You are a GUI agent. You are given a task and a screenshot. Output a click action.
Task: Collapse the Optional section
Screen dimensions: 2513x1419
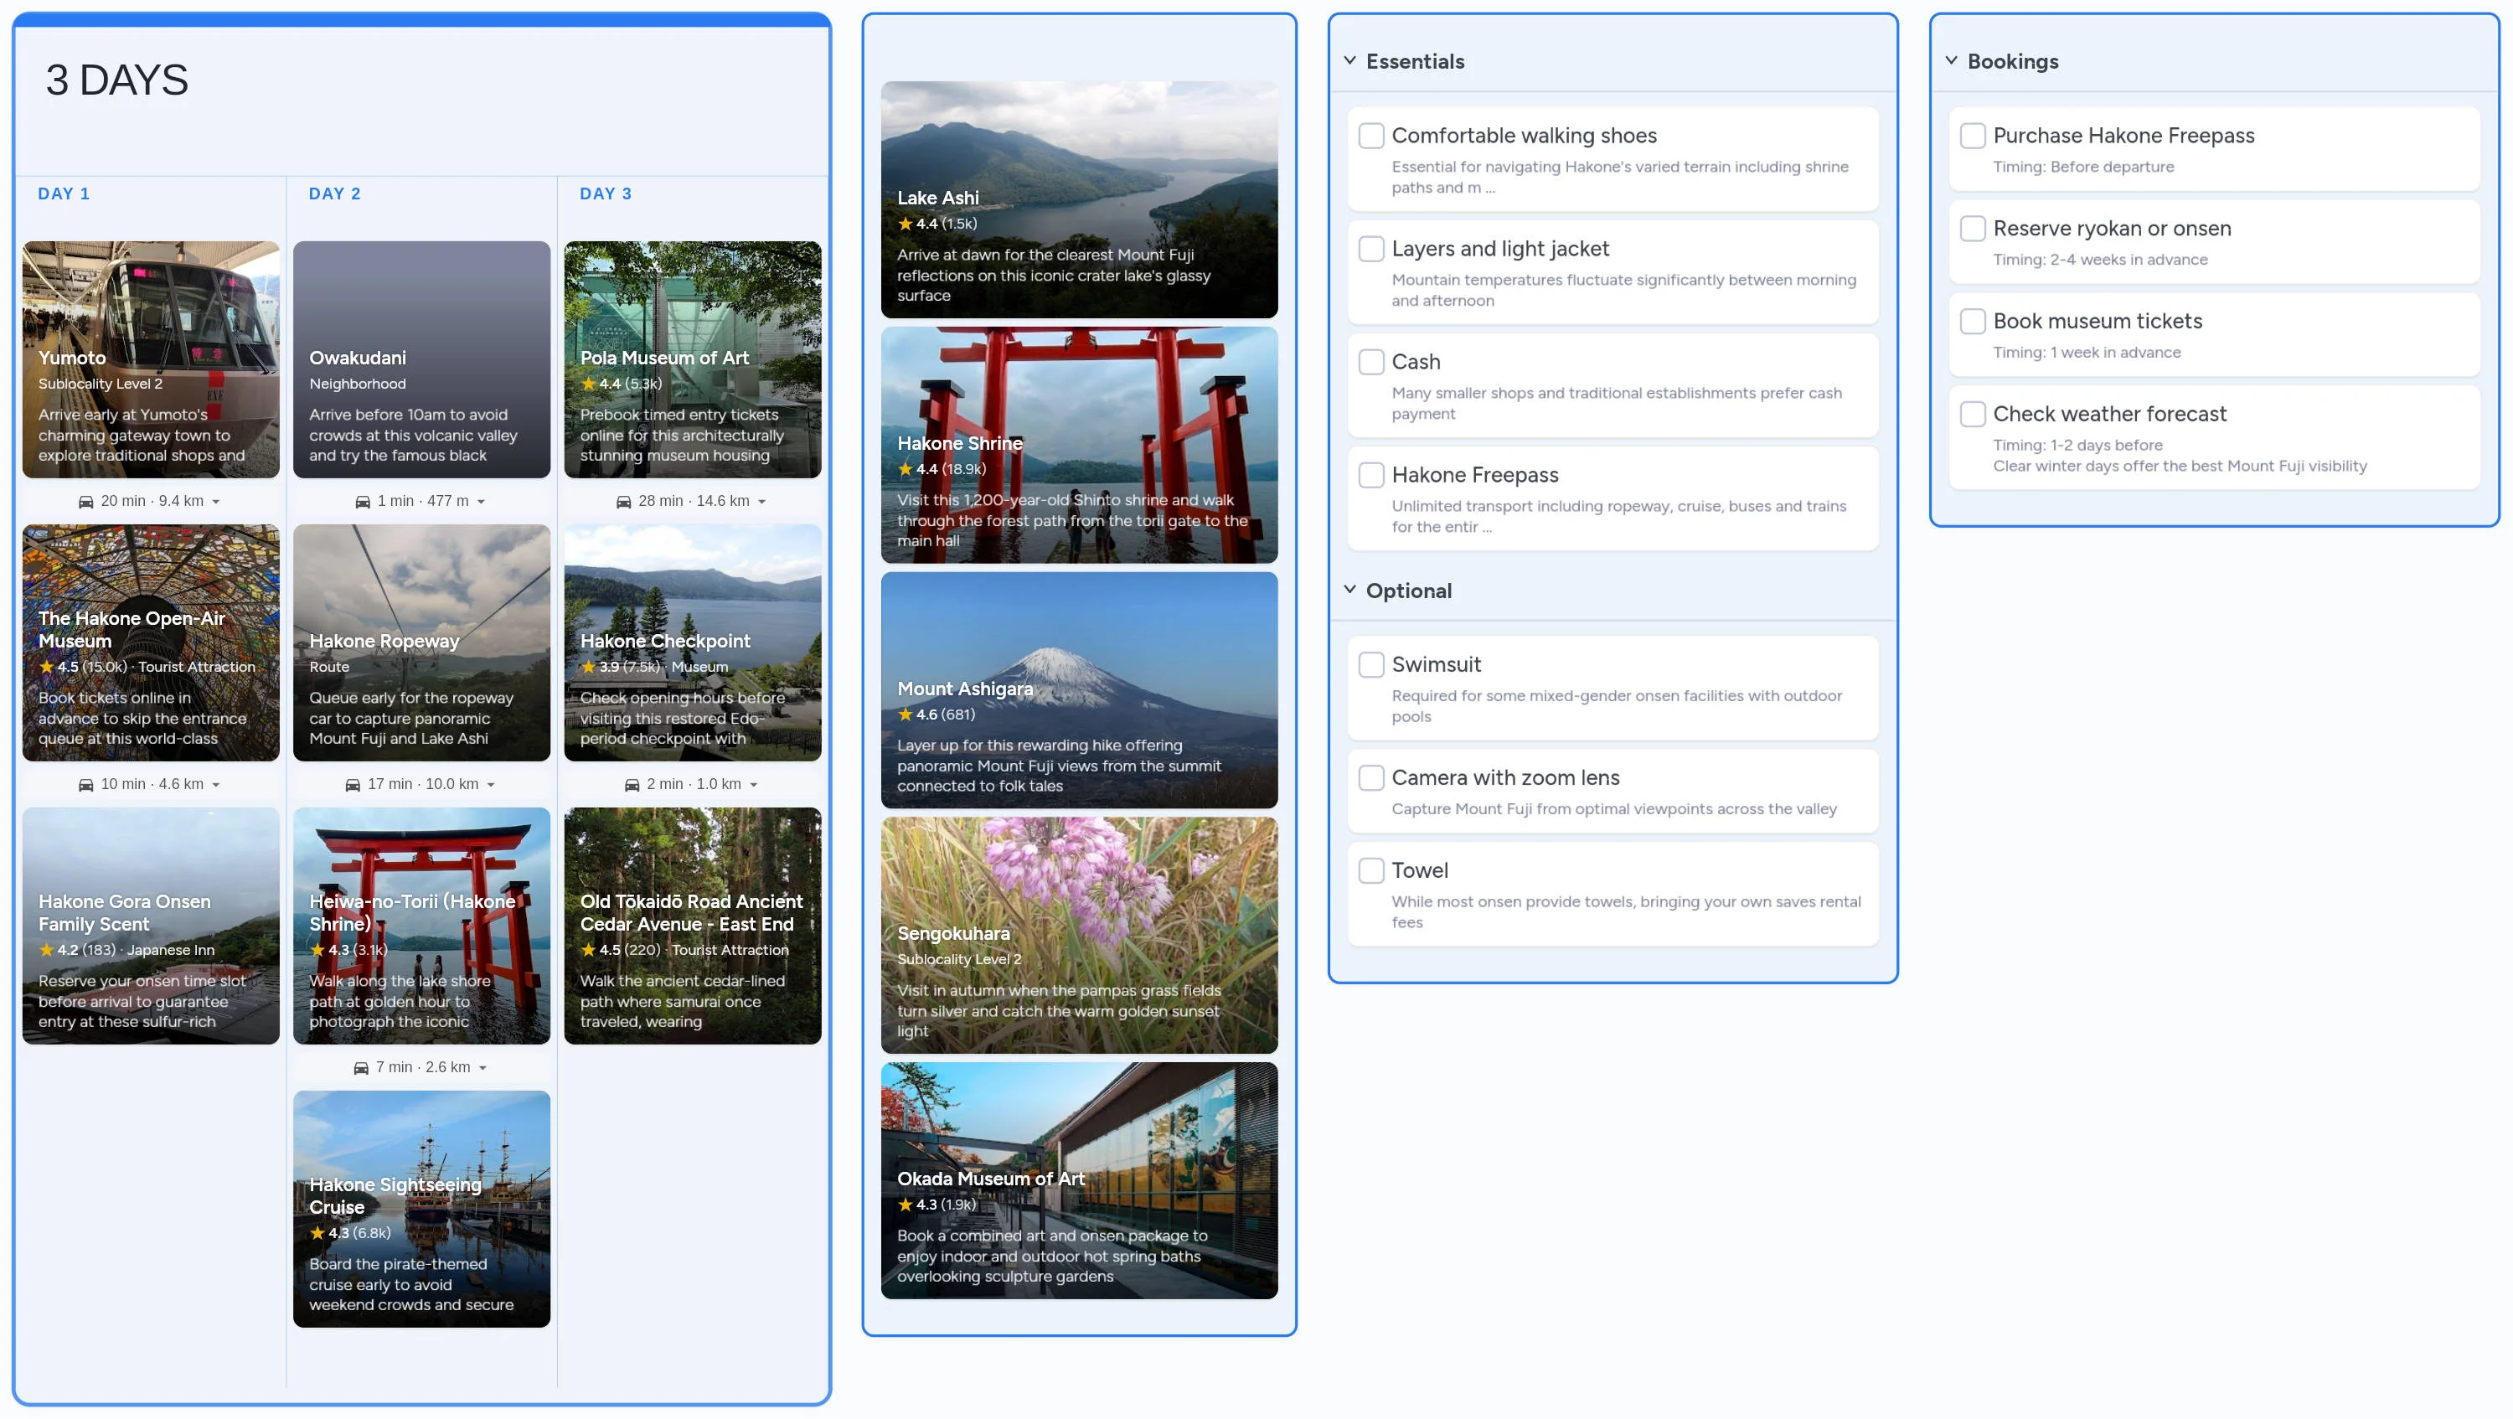tap(1349, 589)
